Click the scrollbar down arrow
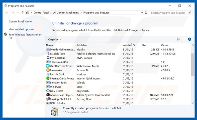 [x=193, y=103]
